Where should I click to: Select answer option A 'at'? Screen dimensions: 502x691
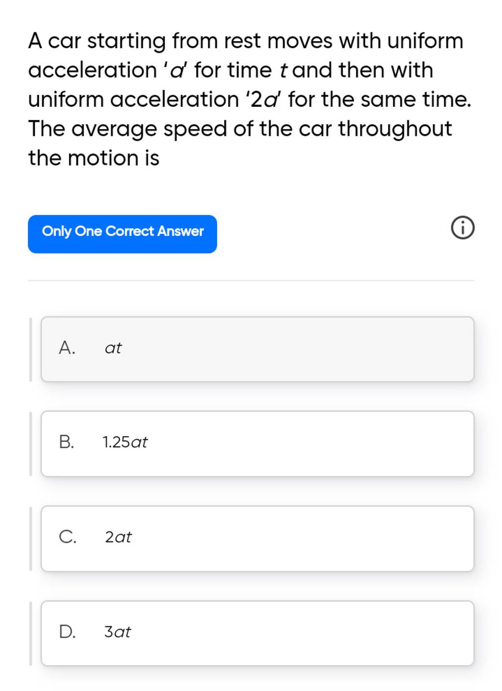(x=257, y=348)
